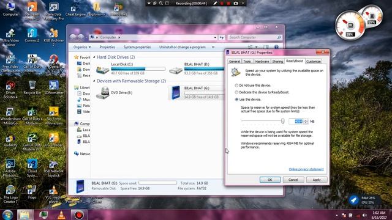Open the VLC media player desktop shortcut
Screen dimensions: 392x220
pos(53,194)
